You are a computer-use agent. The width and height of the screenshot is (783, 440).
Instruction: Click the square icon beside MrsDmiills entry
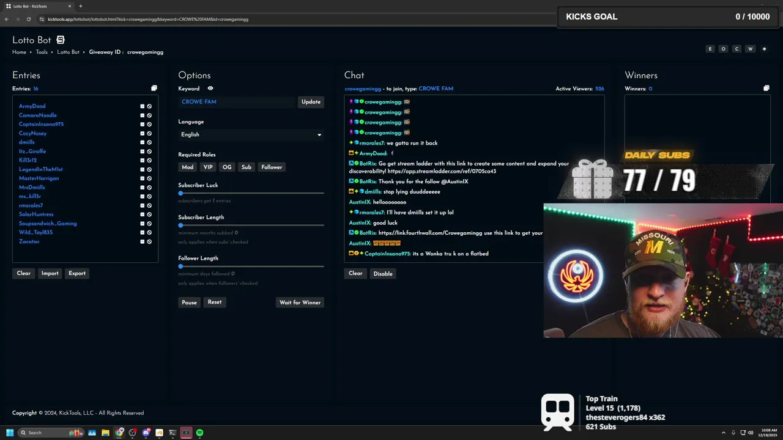[143, 188]
